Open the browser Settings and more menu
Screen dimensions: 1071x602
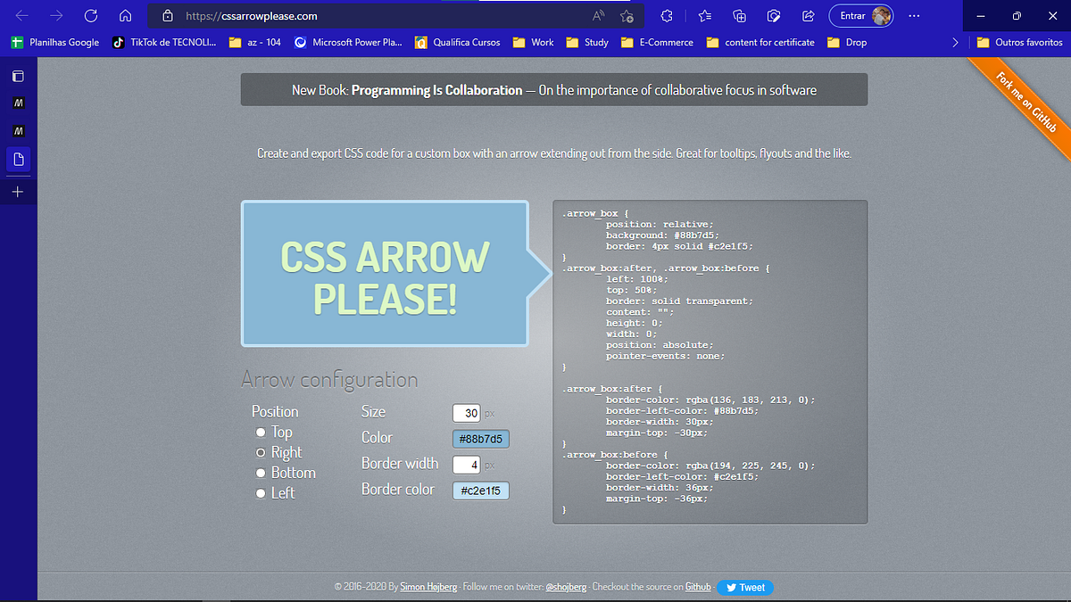914,15
